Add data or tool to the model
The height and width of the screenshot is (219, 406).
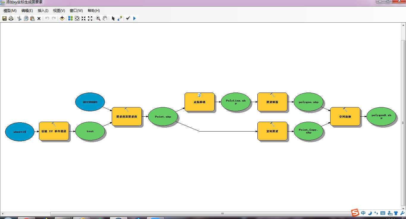[x=62, y=18]
